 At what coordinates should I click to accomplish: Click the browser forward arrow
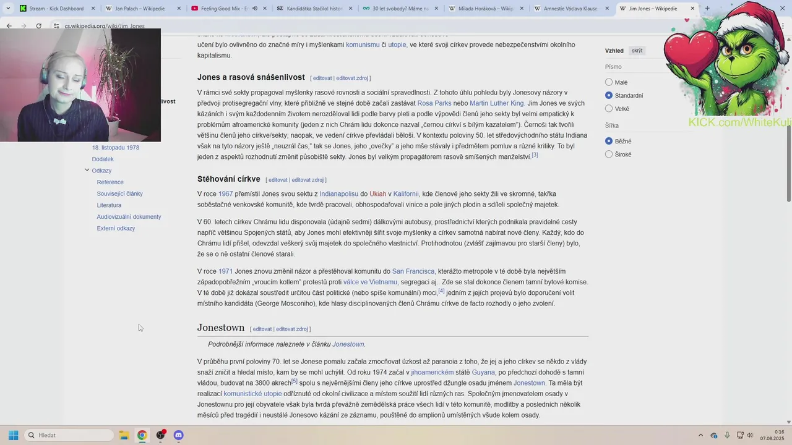(24, 26)
